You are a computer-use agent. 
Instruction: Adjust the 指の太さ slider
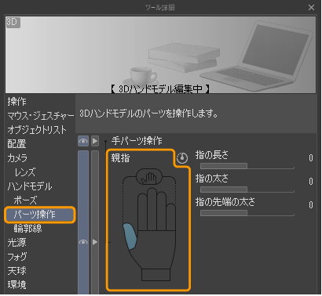[247, 190]
